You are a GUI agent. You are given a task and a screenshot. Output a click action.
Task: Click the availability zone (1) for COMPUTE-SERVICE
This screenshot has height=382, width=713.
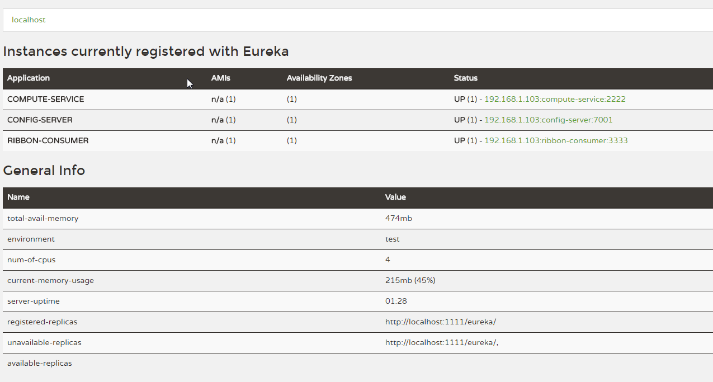pos(292,99)
